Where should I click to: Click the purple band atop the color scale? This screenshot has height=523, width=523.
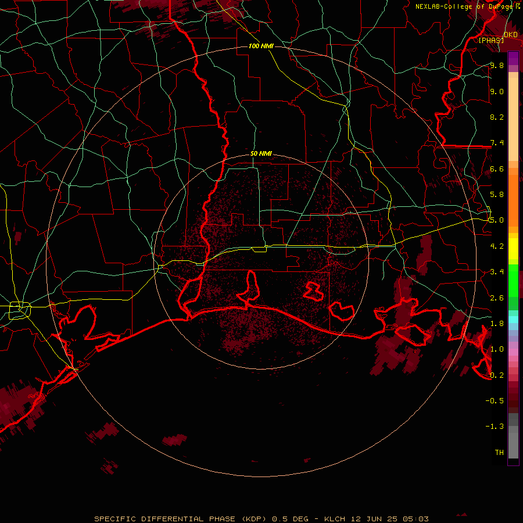pyautogui.click(x=513, y=58)
